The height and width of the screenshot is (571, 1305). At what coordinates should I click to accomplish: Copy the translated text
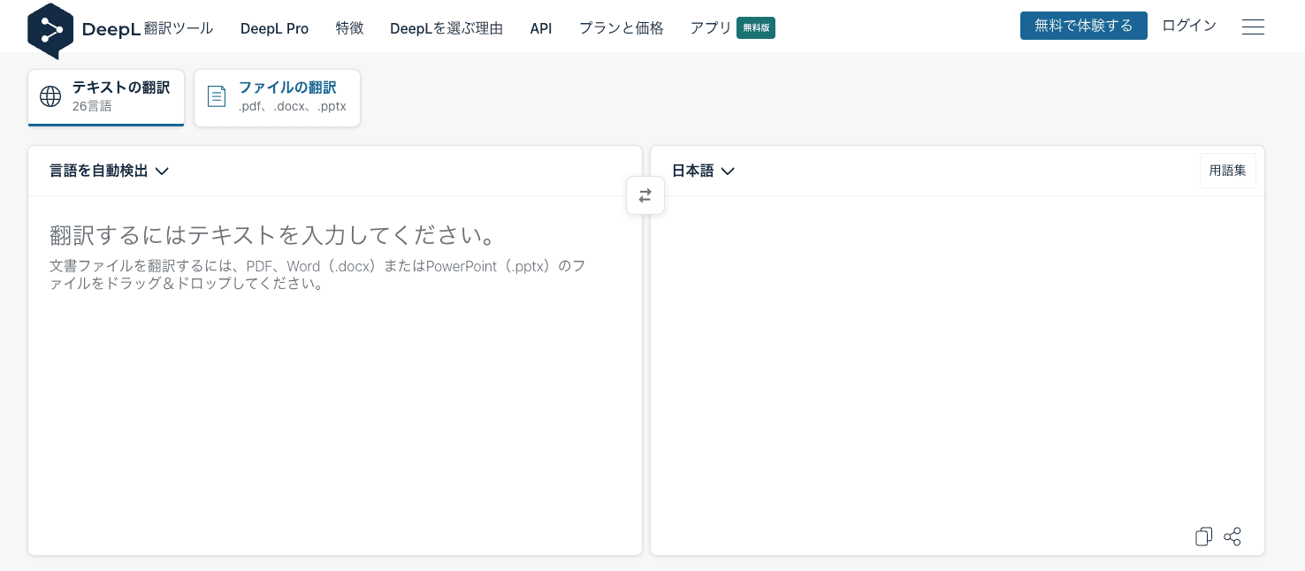point(1203,537)
